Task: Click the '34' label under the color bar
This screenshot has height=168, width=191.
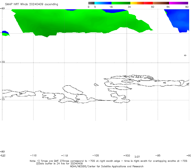Action: coord(129,7)
